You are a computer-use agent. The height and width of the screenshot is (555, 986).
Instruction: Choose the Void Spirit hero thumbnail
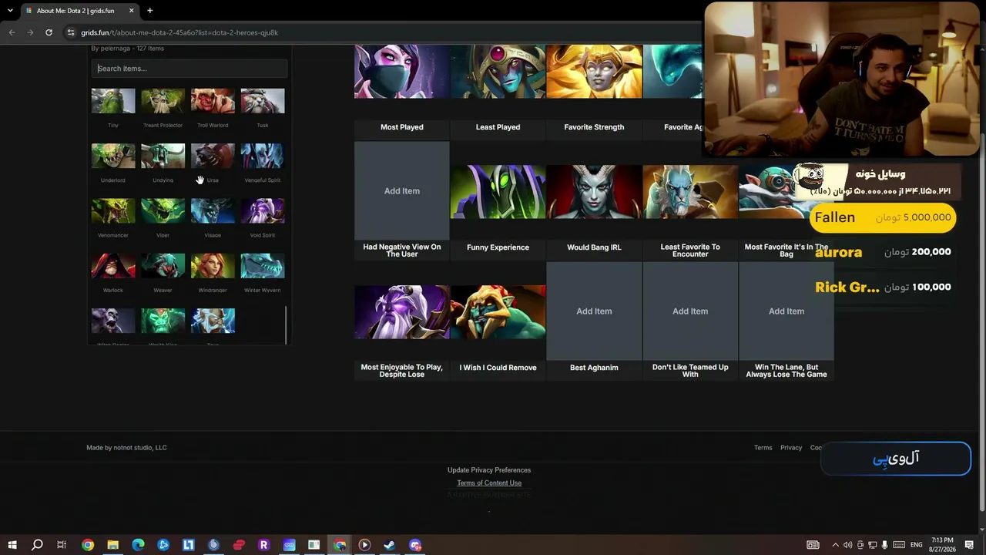(x=263, y=210)
